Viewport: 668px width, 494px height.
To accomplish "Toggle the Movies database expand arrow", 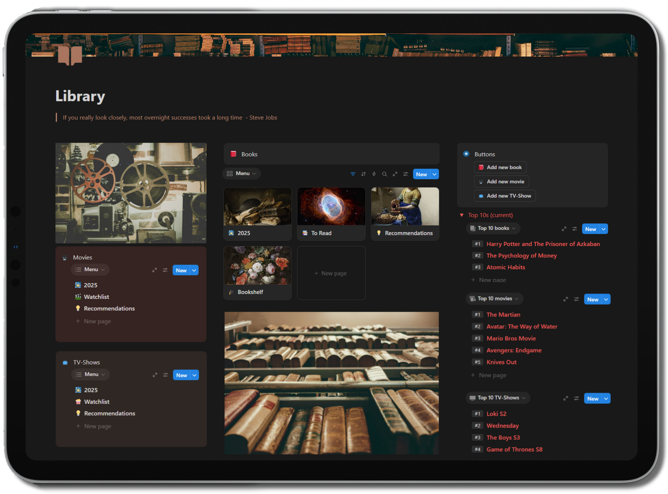I will [155, 270].
